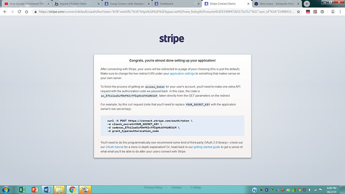Click the browser forward arrow

12,11
